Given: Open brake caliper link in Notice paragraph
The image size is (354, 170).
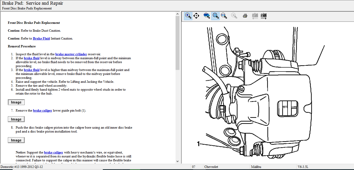Looking at the screenshot, I should [54, 152].
